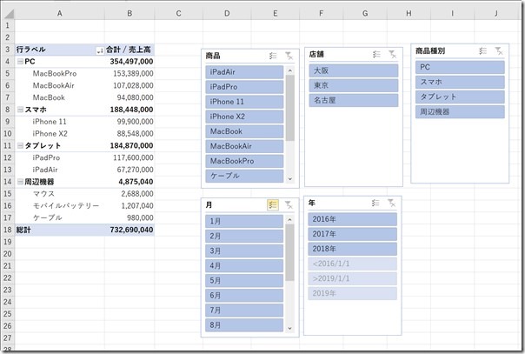Select the row 18 header

click(x=7, y=230)
